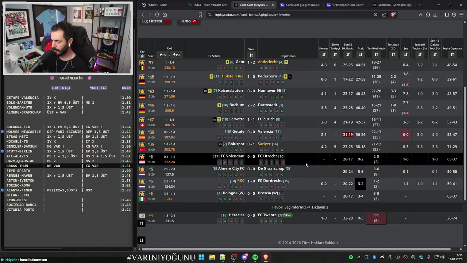The height and width of the screenshot is (263, 467).
Task: Switch to Grasshopper Club Zürich tab
Action: coord(346,5)
